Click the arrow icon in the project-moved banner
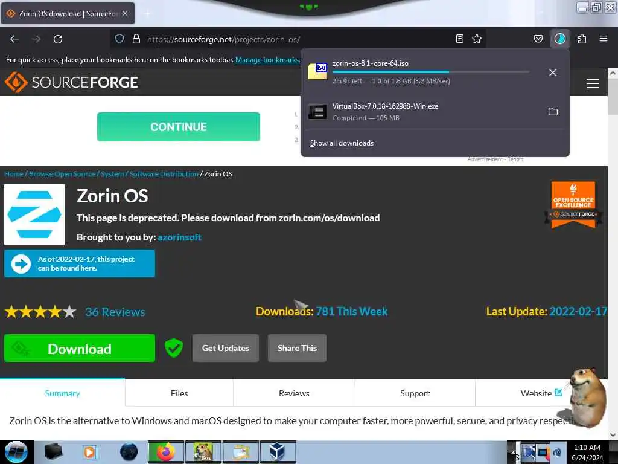Image resolution: width=618 pixels, height=464 pixels. [x=21, y=263]
